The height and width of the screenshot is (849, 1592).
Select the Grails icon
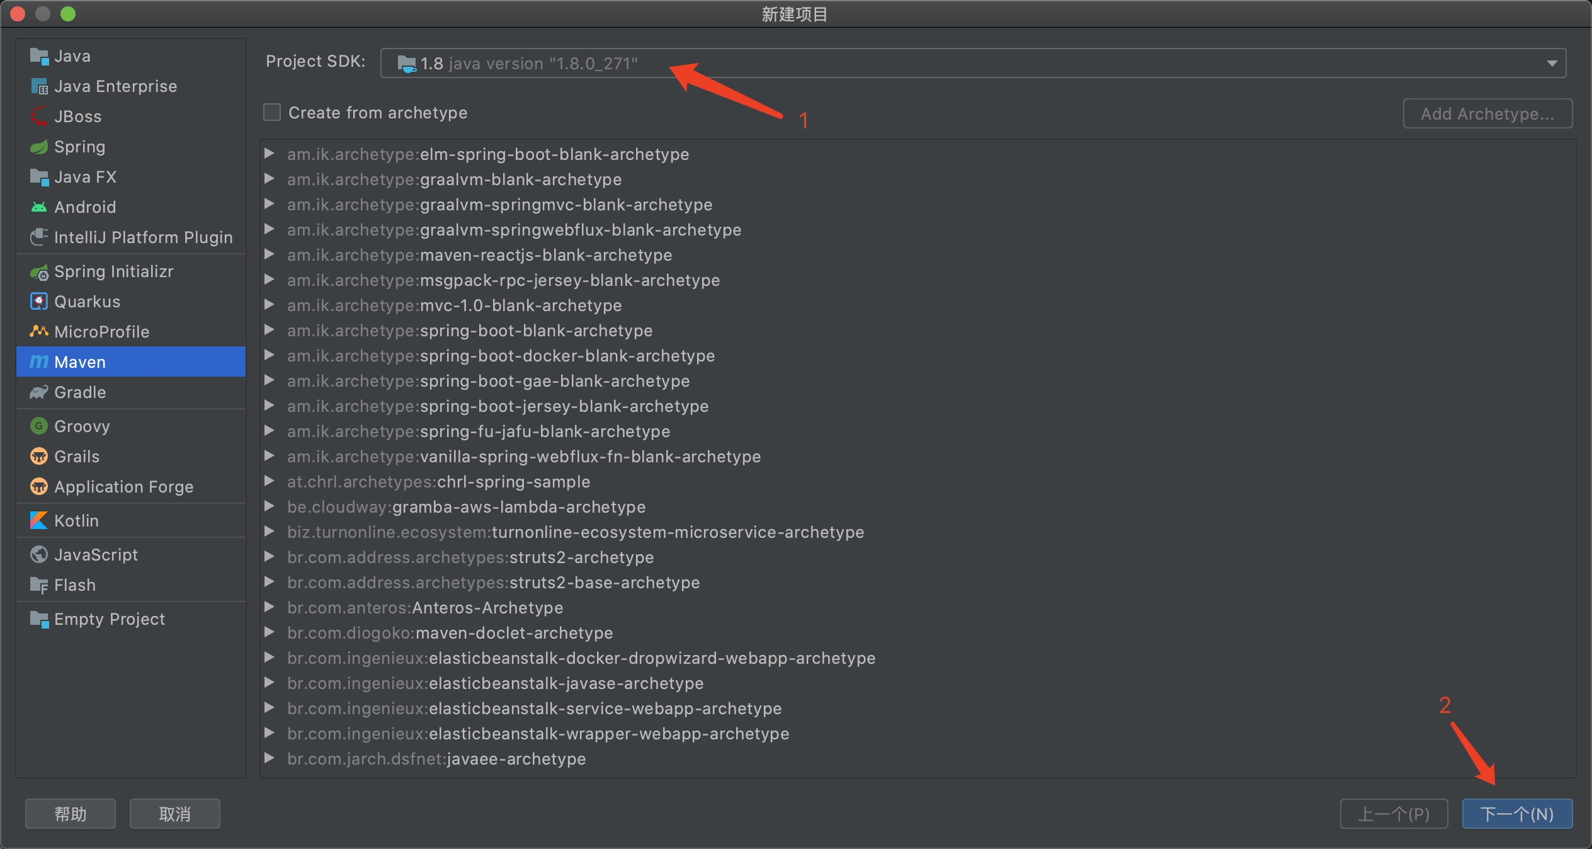[39, 457]
